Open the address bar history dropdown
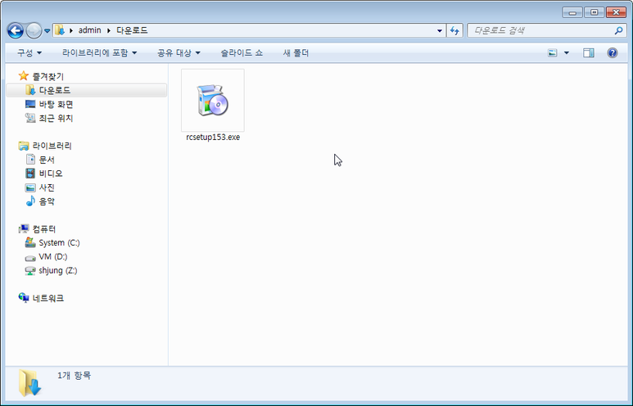The height and width of the screenshot is (406, 633). point(440,30)
